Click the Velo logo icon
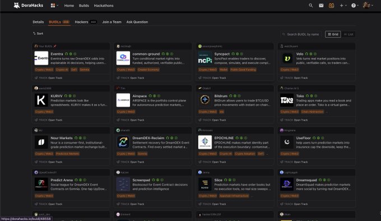381x221 pixels. 287,58
